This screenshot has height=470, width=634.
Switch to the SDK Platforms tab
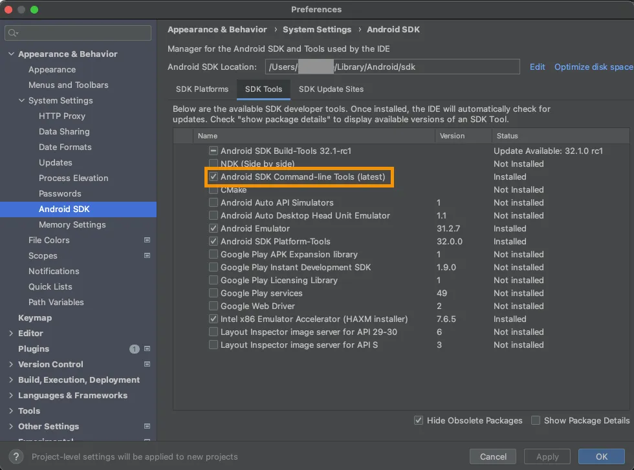pyautogui.click(x=202, y=89)
